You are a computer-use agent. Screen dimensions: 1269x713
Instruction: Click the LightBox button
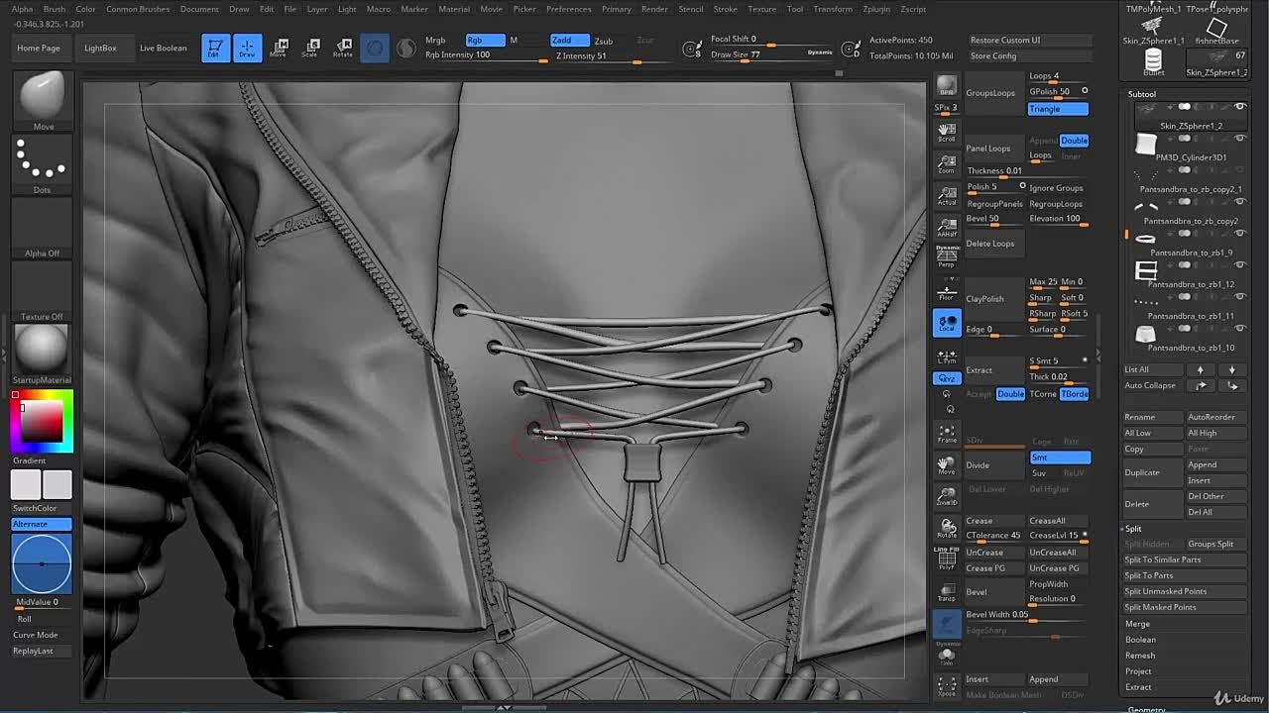click(x=100, y=48)
